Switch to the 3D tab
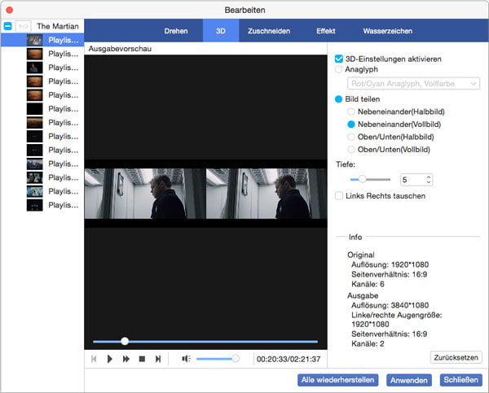Viewport: 489px width, 393px height. point(221,31)
